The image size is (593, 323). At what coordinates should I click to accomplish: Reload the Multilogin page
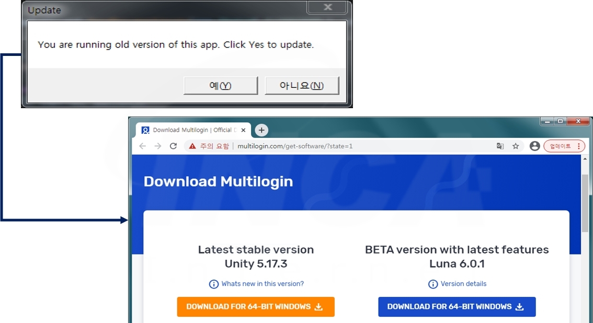(173, 146)
